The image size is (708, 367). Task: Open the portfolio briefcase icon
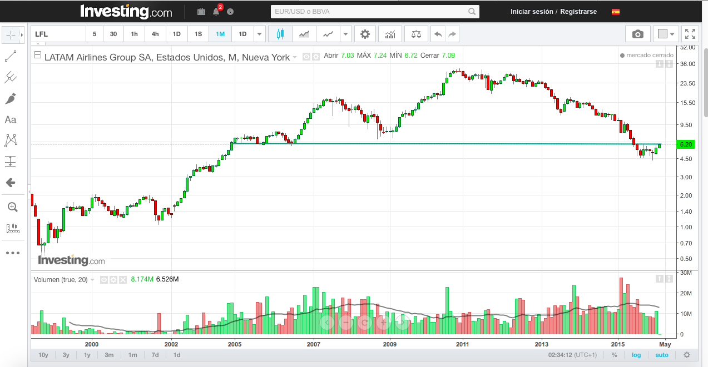[x=201, y=12]
